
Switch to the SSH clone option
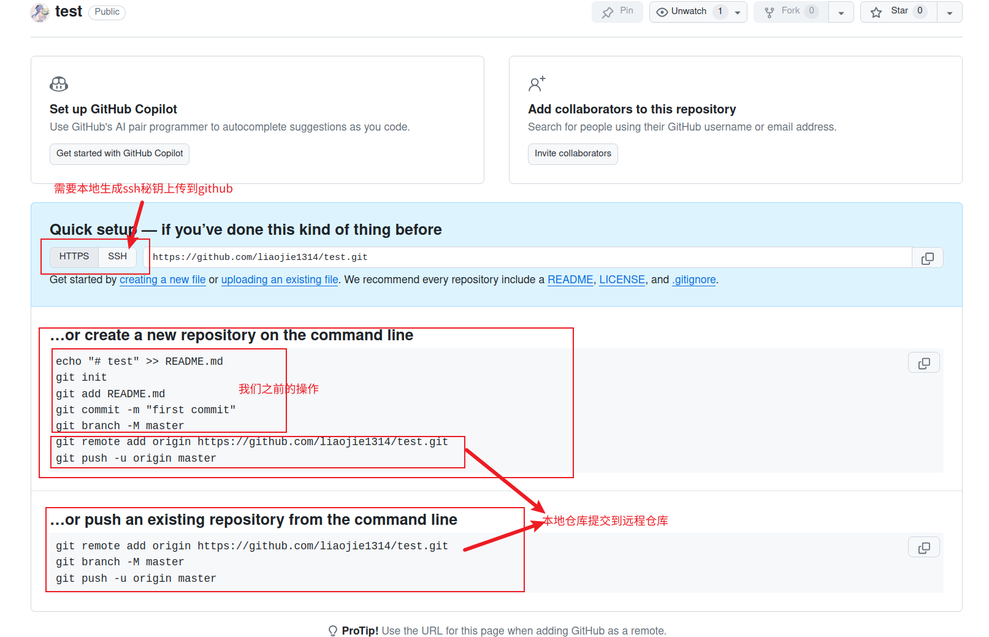(x=118, y=257)
